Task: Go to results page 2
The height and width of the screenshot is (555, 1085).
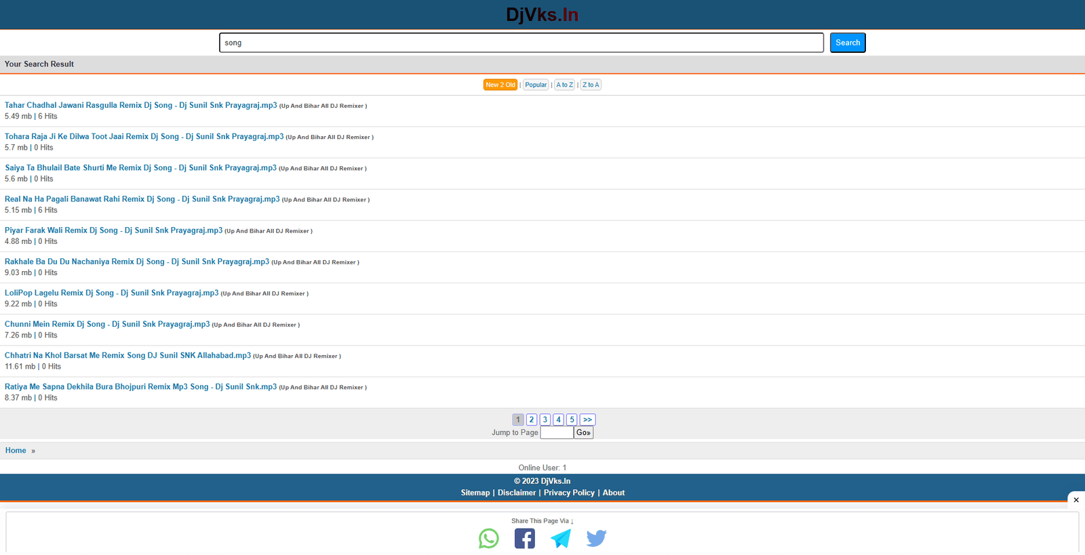Action: click(532, 419)
